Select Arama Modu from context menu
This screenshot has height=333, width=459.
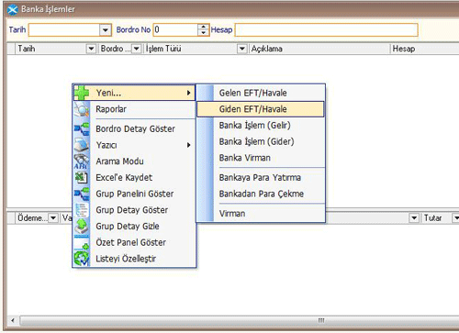134,161
